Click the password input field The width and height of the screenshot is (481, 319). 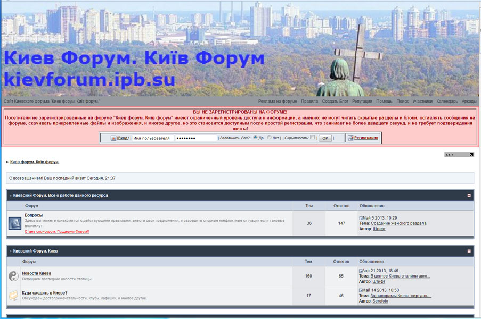click(195, 138)
